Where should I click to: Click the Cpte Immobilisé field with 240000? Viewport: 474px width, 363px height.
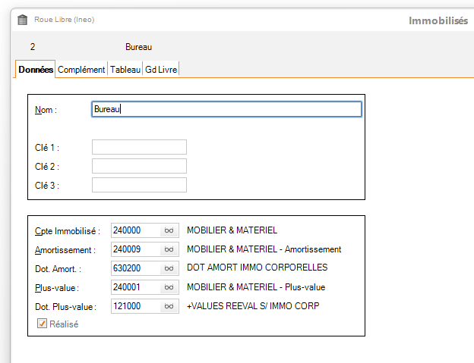point(135,230)
